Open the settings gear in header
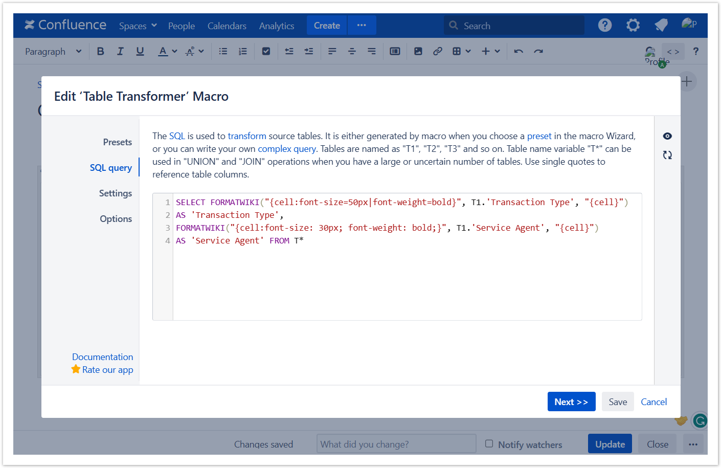 click(x=633, y=25)
